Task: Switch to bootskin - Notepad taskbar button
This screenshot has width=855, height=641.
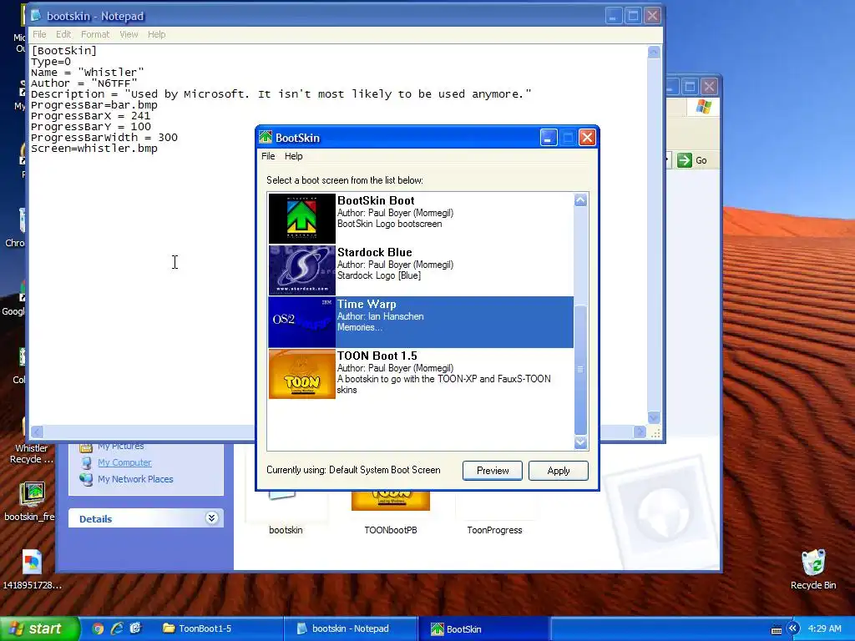Action: click(x=351, y=628)
